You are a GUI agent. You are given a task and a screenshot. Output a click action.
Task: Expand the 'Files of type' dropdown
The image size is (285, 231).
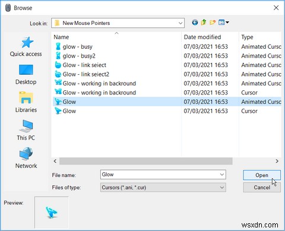[222, 188]
